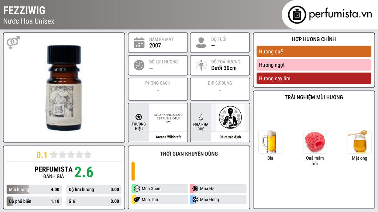Screen dimensions: 378x212
Task: Open the Arcana Wildcraft brand logo
Action: pos(168,118)
